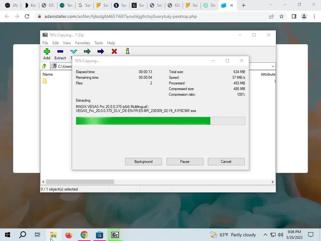Open the notification center icon
Screen dimensions: 321x241
click(x=311, y=235)
